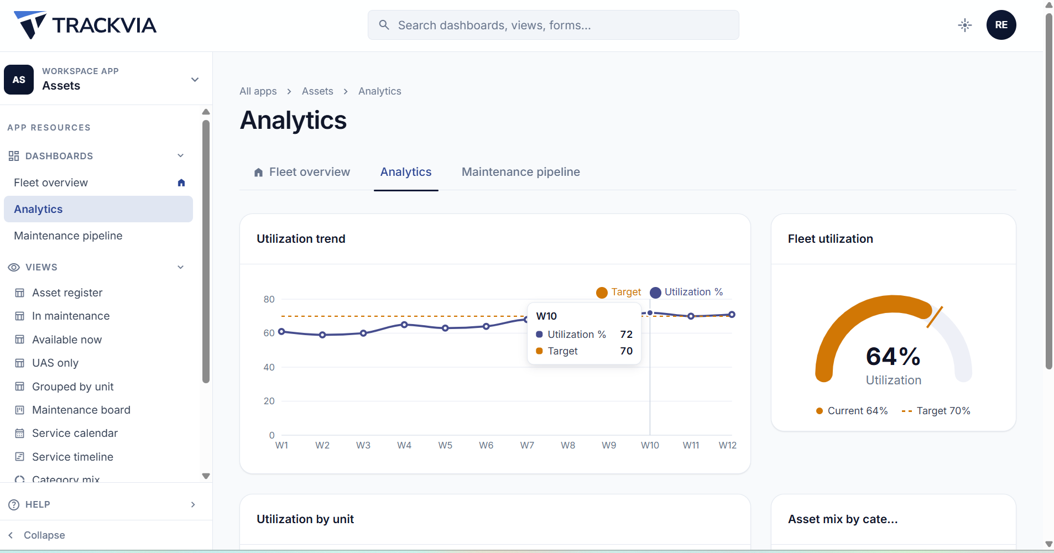Click the home icon beside Fleet overview
Viewport: 1054px width, 553px height.
tap(181, 182)
